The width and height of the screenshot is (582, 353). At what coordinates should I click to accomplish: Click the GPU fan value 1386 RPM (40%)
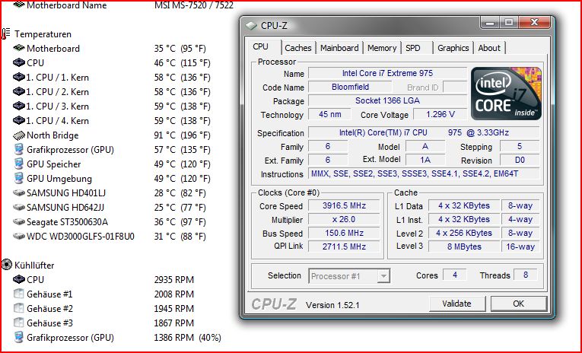click(187, 338)
